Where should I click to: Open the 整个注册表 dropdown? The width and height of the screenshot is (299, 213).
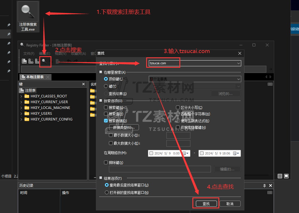click(x=239, y=79)
